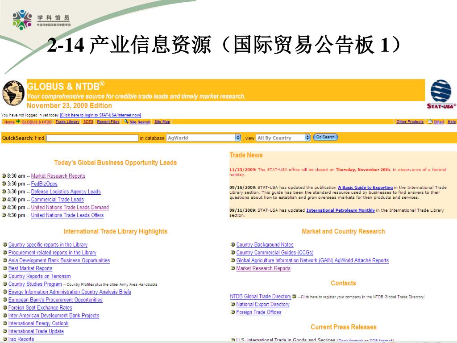The image size is (457, 343).
Task: Open Home in the navigation bar
Action: [x=9, y=122]
